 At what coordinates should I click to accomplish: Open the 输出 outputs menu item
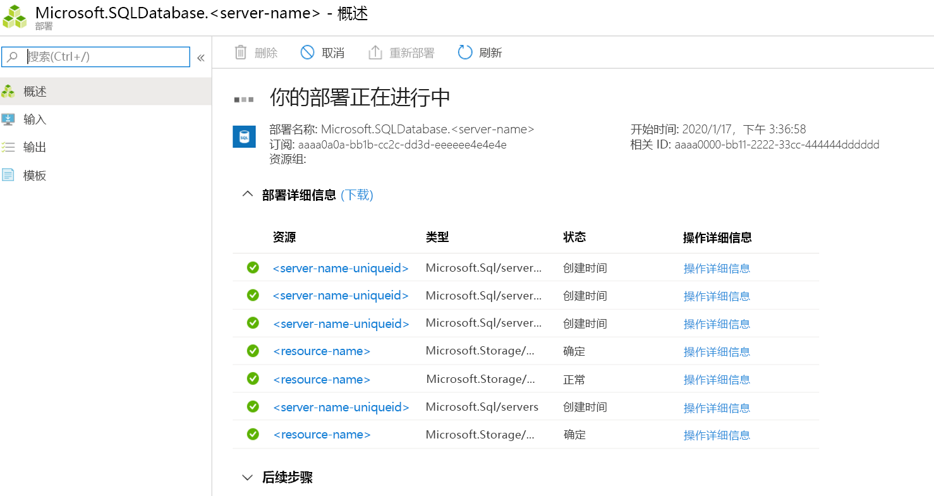tap(106, 147)
